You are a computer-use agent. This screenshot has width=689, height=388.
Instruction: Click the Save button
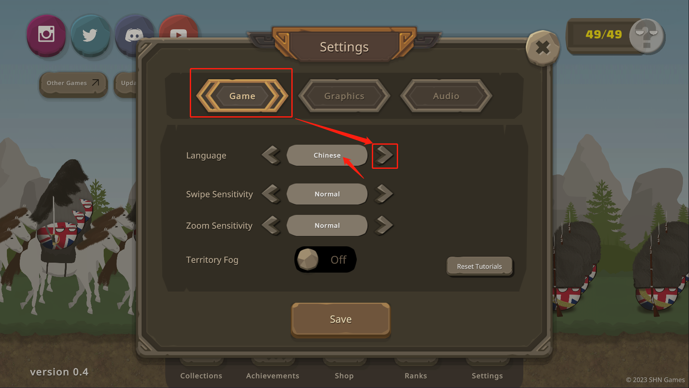[x=341, y=320]
